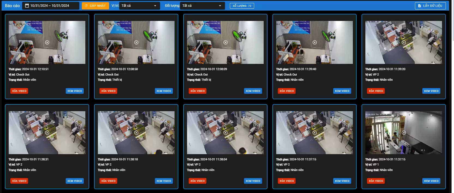Image resolution: width=454 pixels, height=193 pixels.
Task: Click the calendar icon in date field
Action: [x=27, y=6]
